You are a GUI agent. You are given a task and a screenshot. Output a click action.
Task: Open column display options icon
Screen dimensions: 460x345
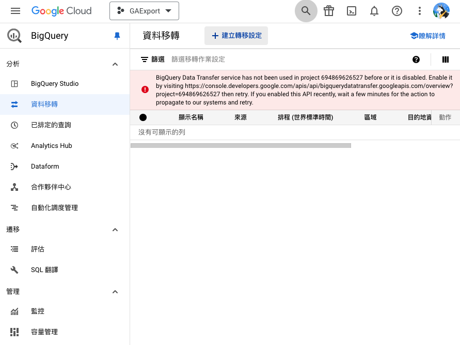446,59
